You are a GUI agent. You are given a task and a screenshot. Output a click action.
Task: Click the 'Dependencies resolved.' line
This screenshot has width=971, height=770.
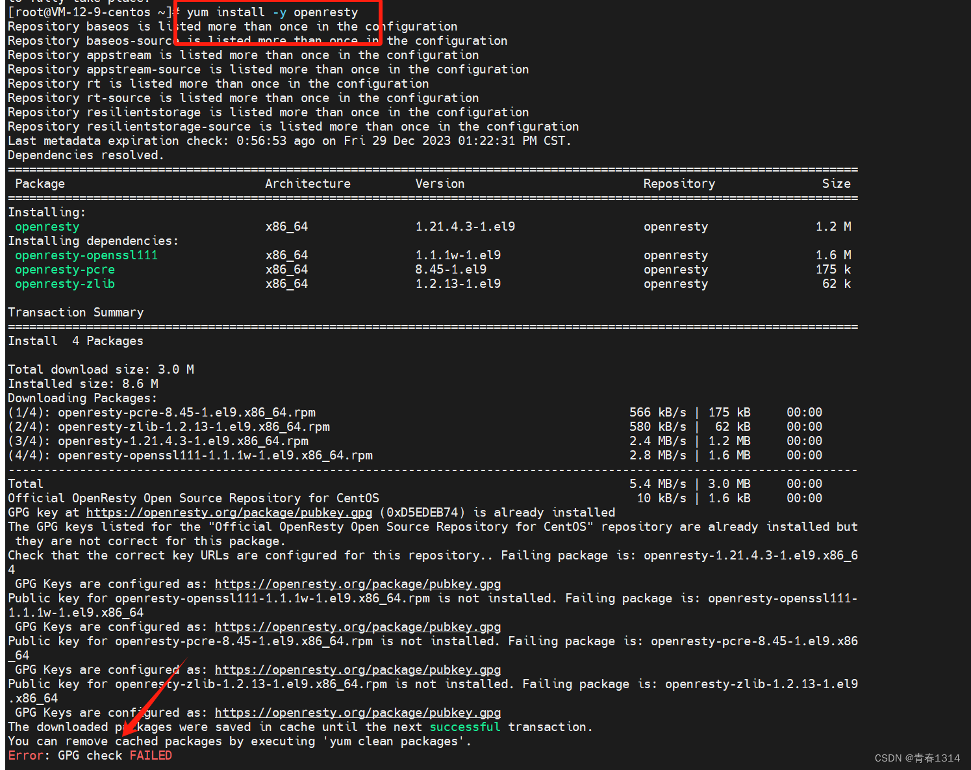(86, 155)
